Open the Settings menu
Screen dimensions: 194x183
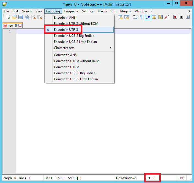(88, 11)
